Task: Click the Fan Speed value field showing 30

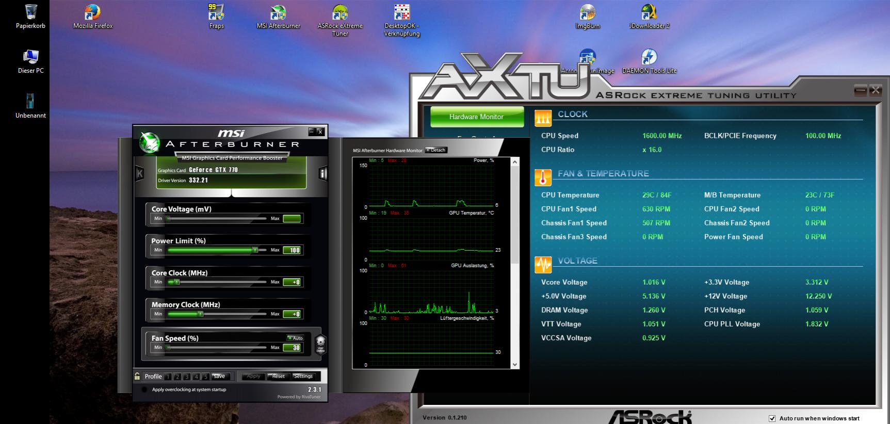Action: click(x=292, y=348)
